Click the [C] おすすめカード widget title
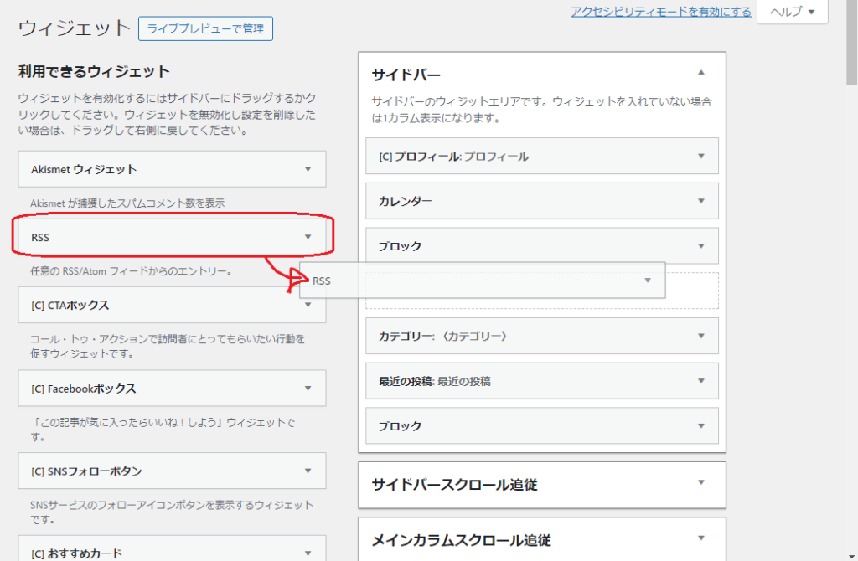Screen dimensions: 858x561 pos(76,553)
